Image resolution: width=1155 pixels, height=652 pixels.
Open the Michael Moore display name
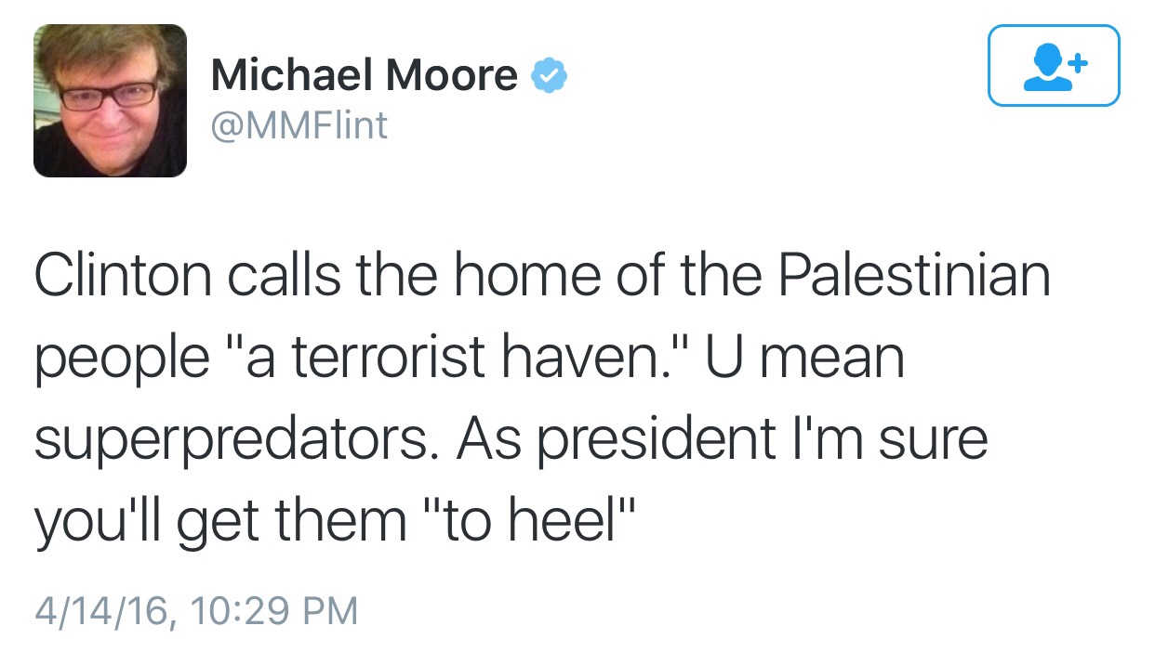point(364,74)
